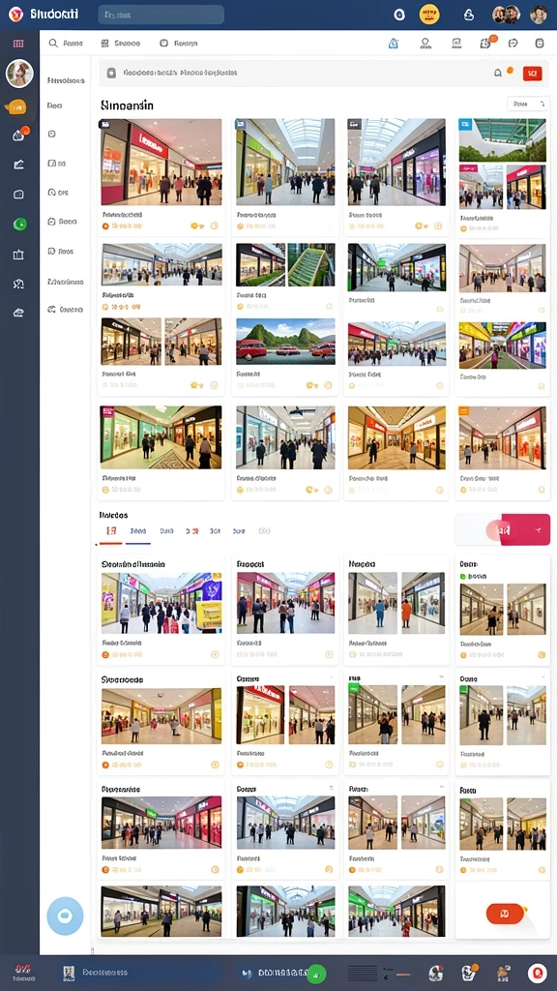The height and width of the screenshot is (991, 557).
Task: Select the first red underlined tab
Action: [x=111, y=532]
